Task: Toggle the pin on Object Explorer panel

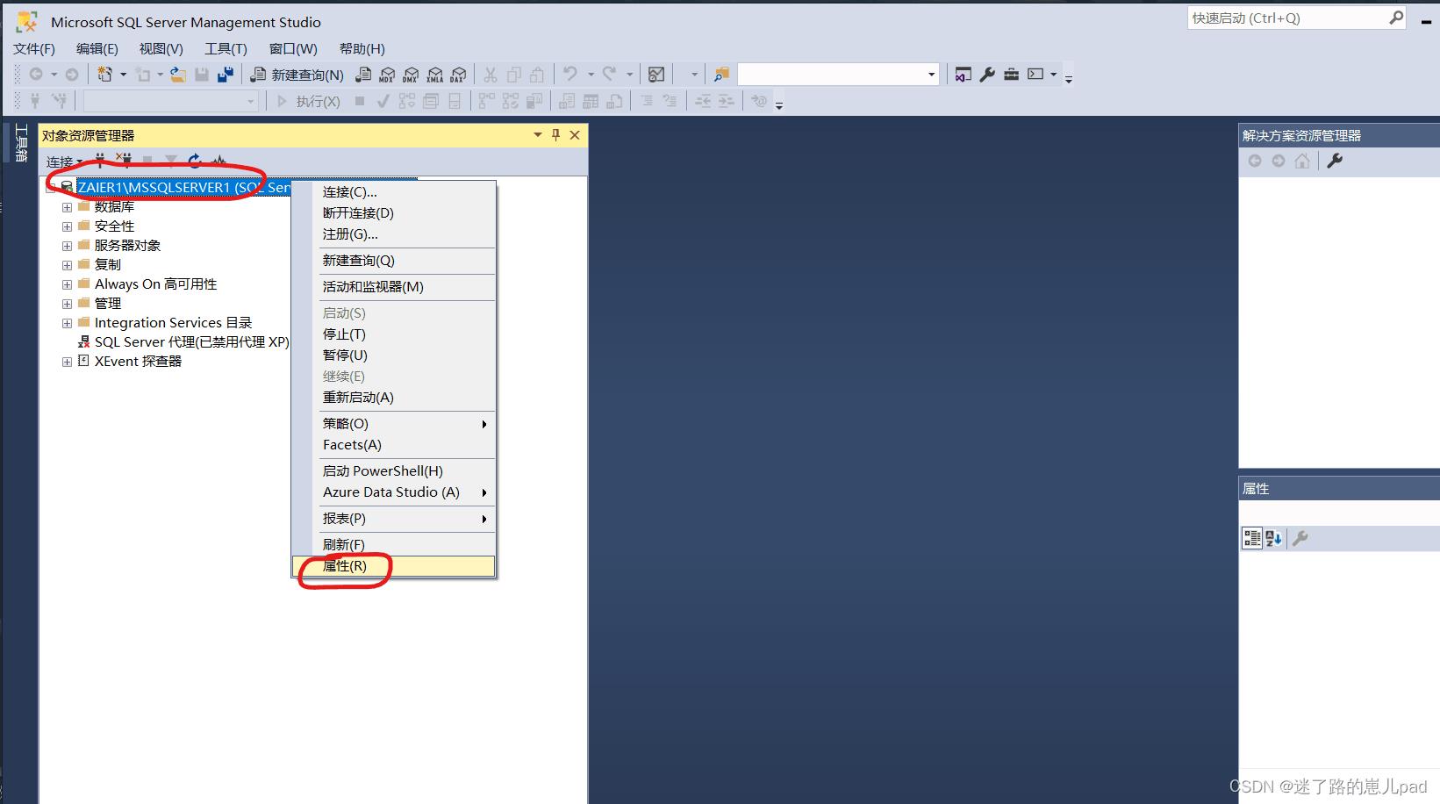Action: pos(555,135)
